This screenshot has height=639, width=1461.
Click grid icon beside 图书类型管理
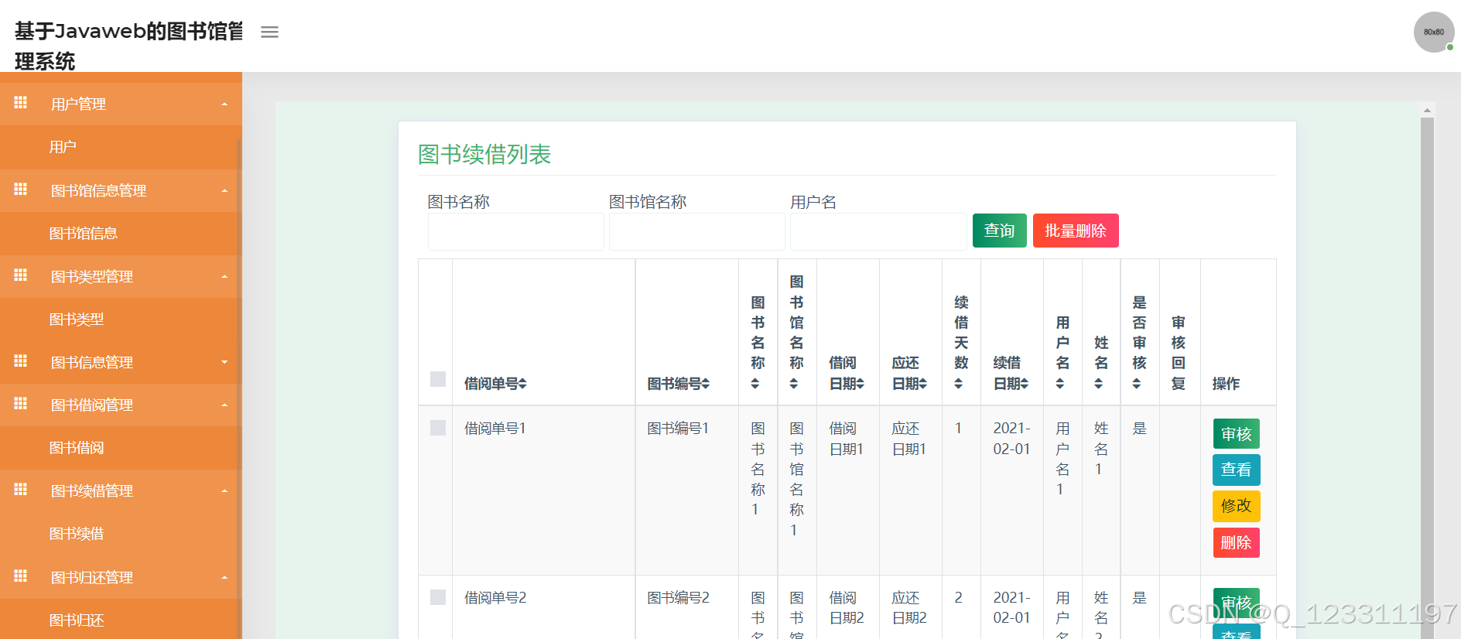(21, 275)
